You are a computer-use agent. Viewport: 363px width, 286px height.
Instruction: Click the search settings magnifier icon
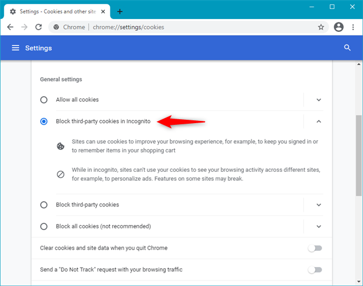(x=348, y=48)
